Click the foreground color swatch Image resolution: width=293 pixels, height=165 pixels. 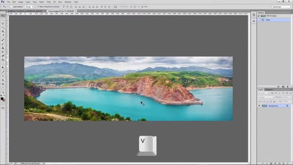2,99
